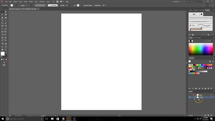The image size is (215, 121).
Task: Select the Selection tool (black arrow)
Action: click(2, 12)
